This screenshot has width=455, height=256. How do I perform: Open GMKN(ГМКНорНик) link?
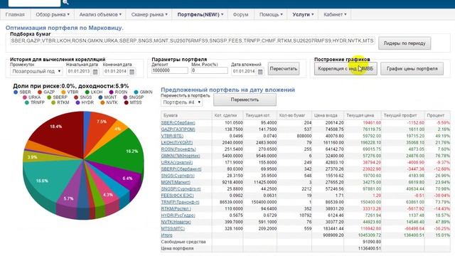point(181,156)
